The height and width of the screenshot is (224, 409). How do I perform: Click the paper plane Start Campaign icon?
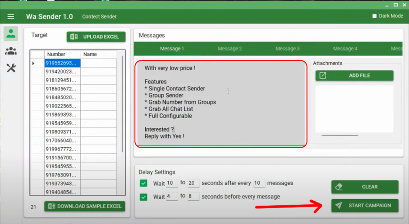coord(338,206)
